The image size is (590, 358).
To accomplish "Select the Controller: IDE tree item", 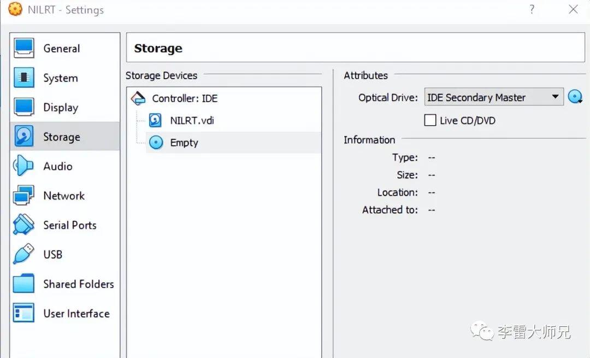I will [x=185, y=98].
